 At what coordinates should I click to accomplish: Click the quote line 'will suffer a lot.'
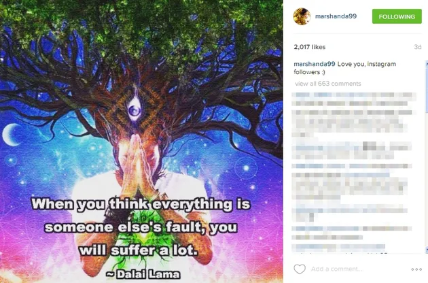[x=138, y=250]
